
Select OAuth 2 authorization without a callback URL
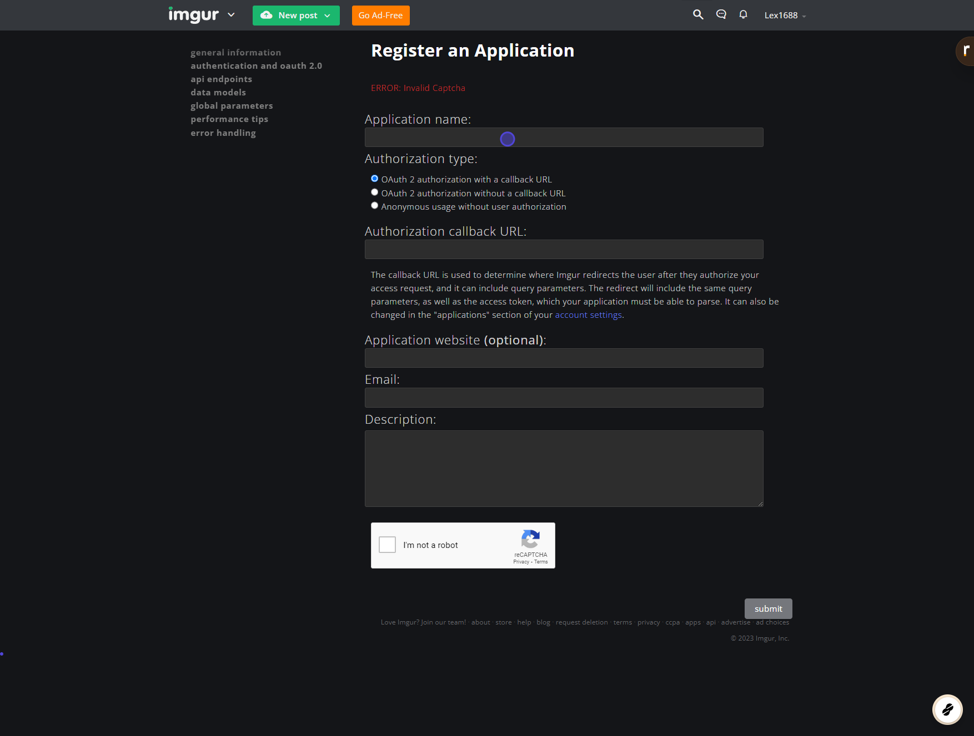[374, 192]
